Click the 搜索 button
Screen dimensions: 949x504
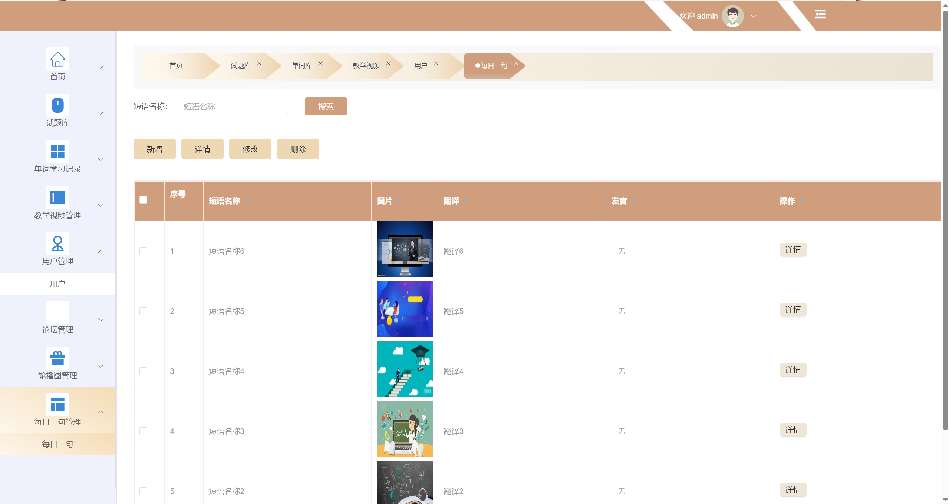[x=326, y=106]
